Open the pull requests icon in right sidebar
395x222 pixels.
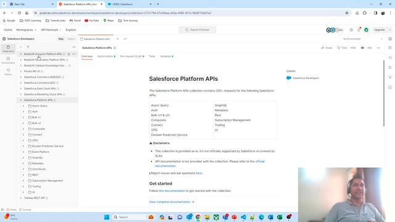click(x=390, y=67)
